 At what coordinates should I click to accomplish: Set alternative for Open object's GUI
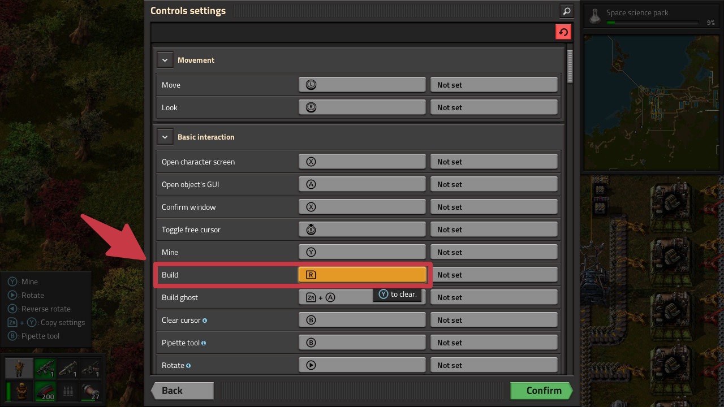494,184
